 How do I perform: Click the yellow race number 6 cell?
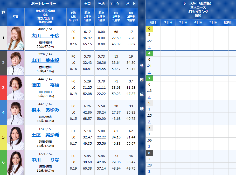coord(149,29)
